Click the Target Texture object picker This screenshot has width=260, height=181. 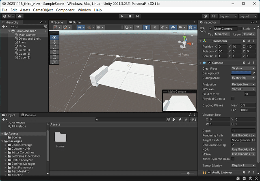253,140
